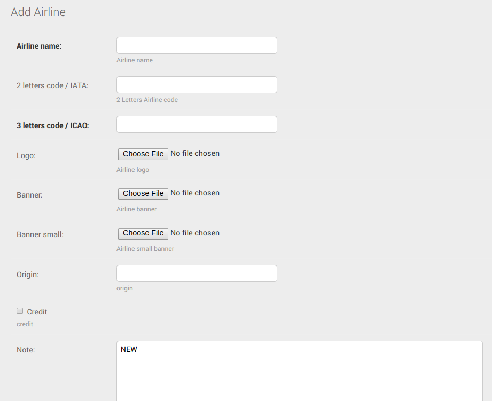
Task: Click the Origin input field
Action: [197, 273]
